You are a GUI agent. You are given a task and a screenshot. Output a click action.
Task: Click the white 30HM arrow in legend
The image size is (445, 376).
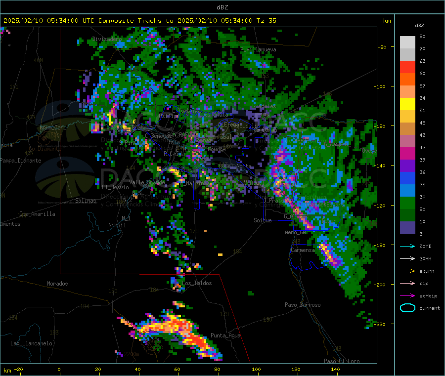click(407, 258)
